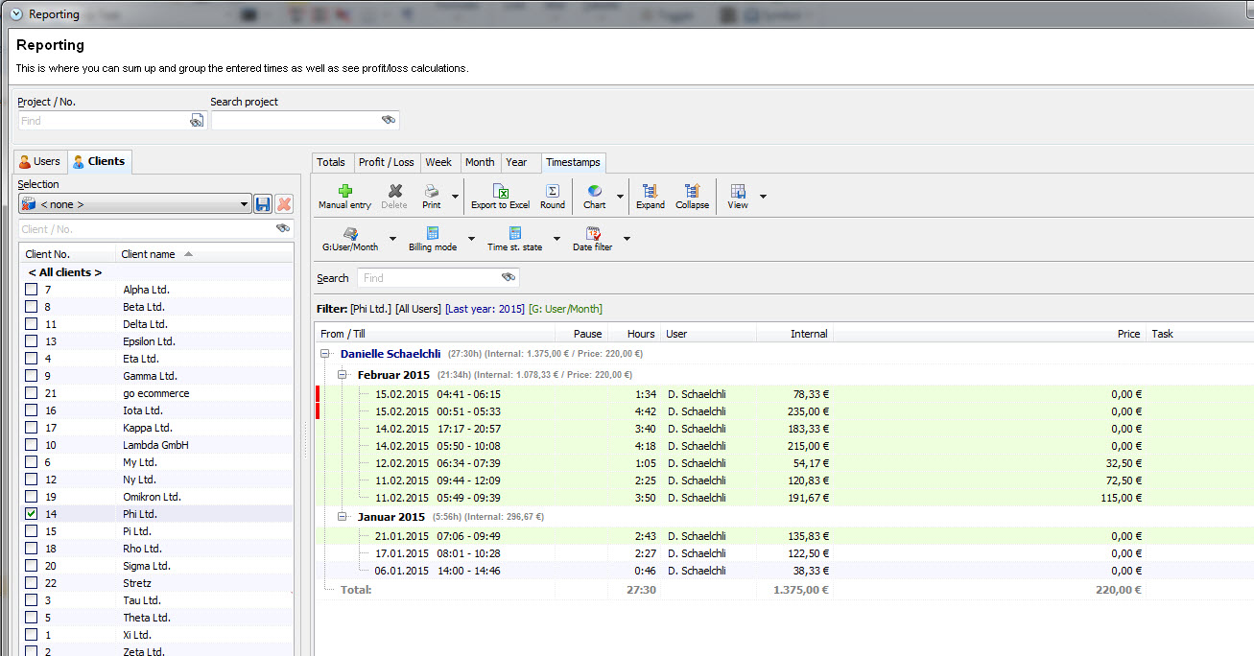Check the Alpha Ltd. client checkbox
This screenshot has height=656, width=1254.
coord(32,290)
